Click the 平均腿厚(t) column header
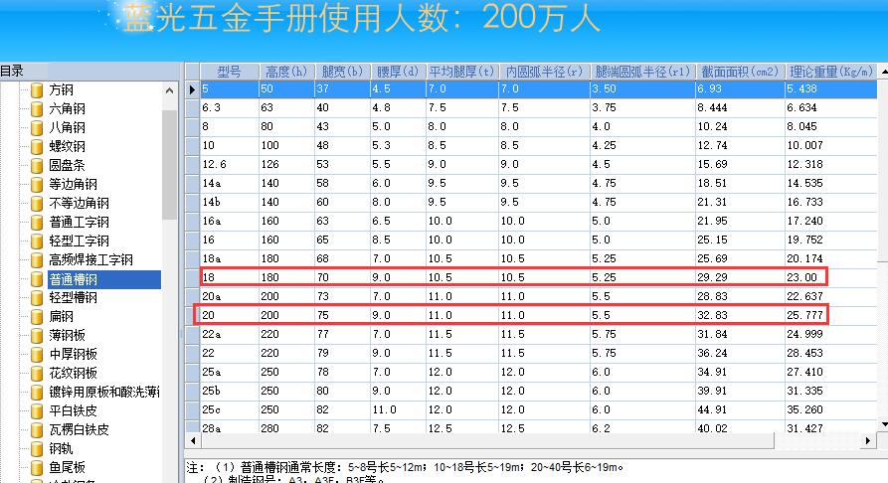The height and width of the screenshot is (483, 888). click(x=461, y=72)
